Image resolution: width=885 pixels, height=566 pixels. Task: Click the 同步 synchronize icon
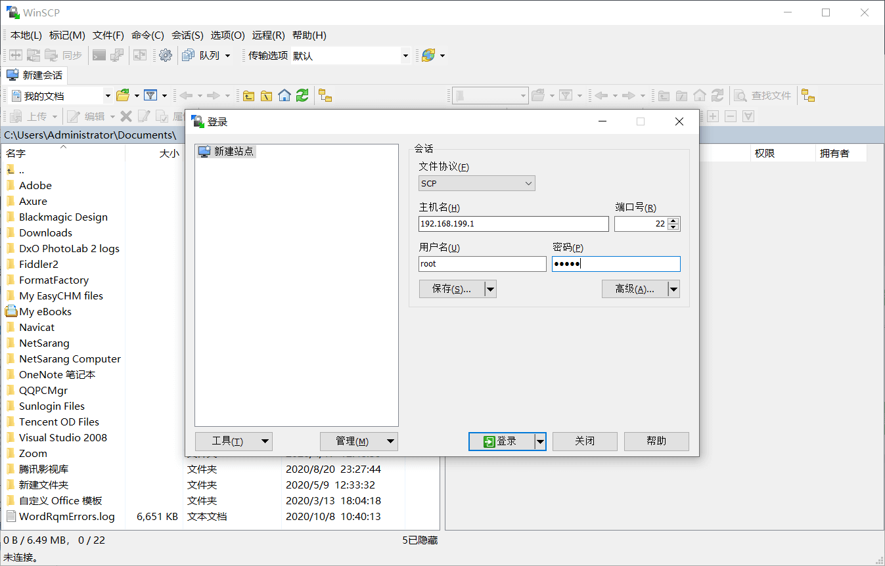pyautogui.click(x=51, y=56)
